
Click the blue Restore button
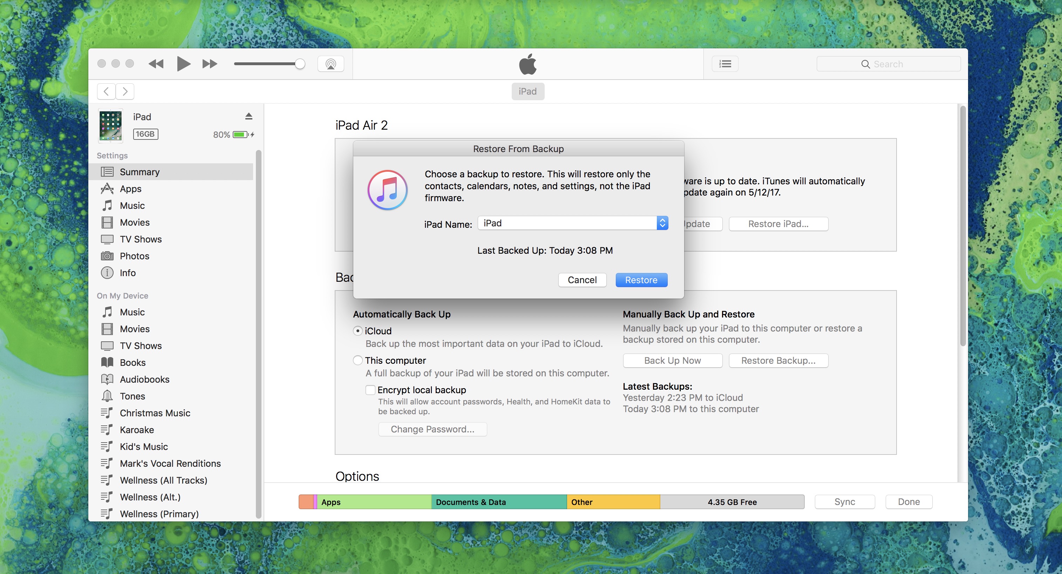pyautogui.click(x=641, y=280)
